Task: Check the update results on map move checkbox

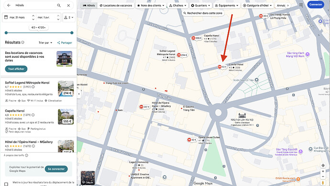Action: [x=6, y=184]
